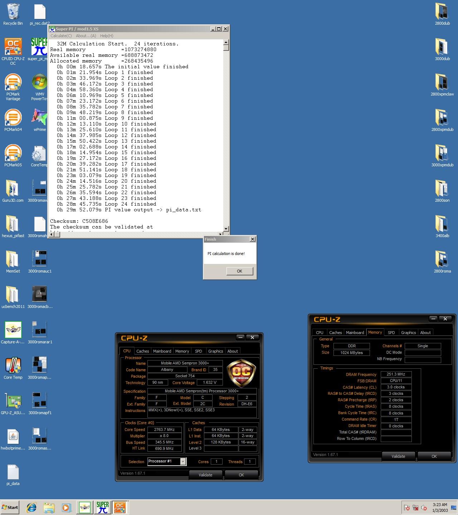
Task: Switch to Caches tab in CPU window
Action: coord(142,351)
